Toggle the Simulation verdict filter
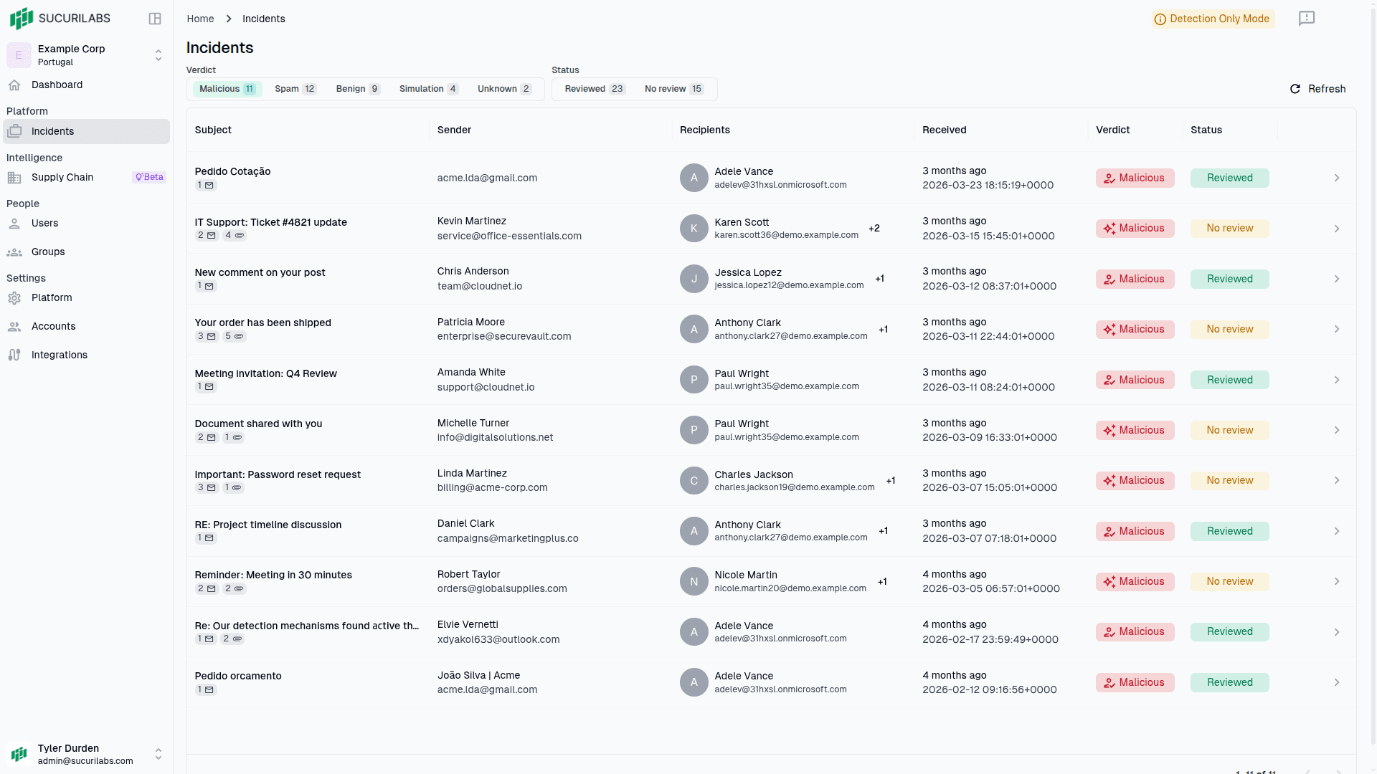This screenshot has height=774, width=1377. tap(428, 89)
